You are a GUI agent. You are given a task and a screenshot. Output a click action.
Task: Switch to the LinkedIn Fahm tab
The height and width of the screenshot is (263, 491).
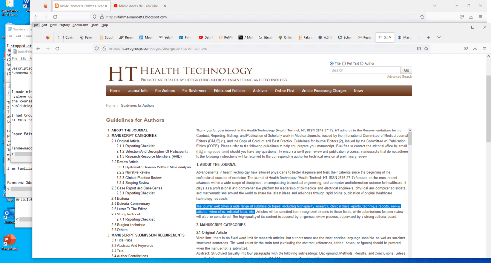click(186, 37)
